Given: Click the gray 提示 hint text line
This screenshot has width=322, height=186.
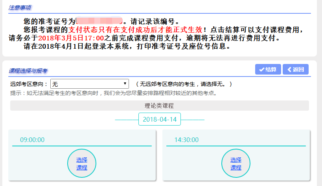Looking at the screenshot, I should (x=113, y=93).
